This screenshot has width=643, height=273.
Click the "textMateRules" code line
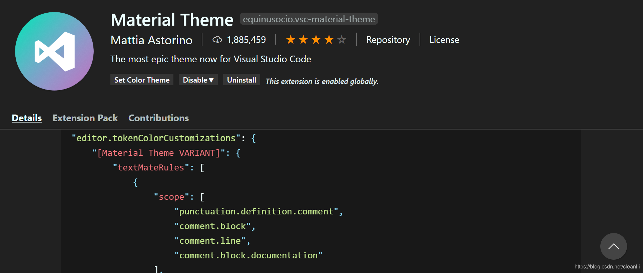tap(158, 167)
